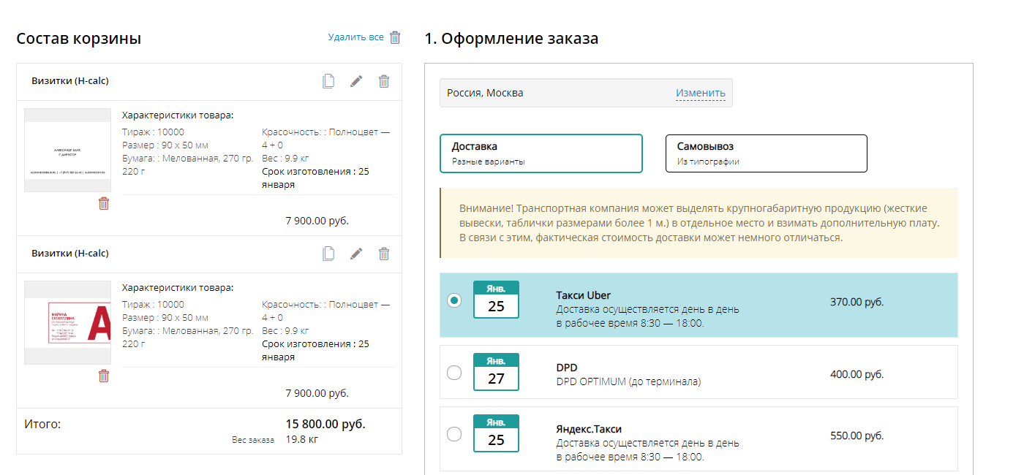This screenshot has width=1024, height=475.
Task: Select Яндекс.Такси delivery radio button
Action: point(454,434)
